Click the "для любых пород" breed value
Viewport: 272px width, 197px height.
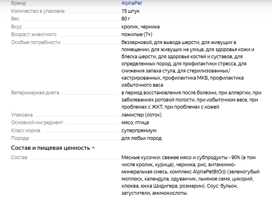(x=141, y=138)
